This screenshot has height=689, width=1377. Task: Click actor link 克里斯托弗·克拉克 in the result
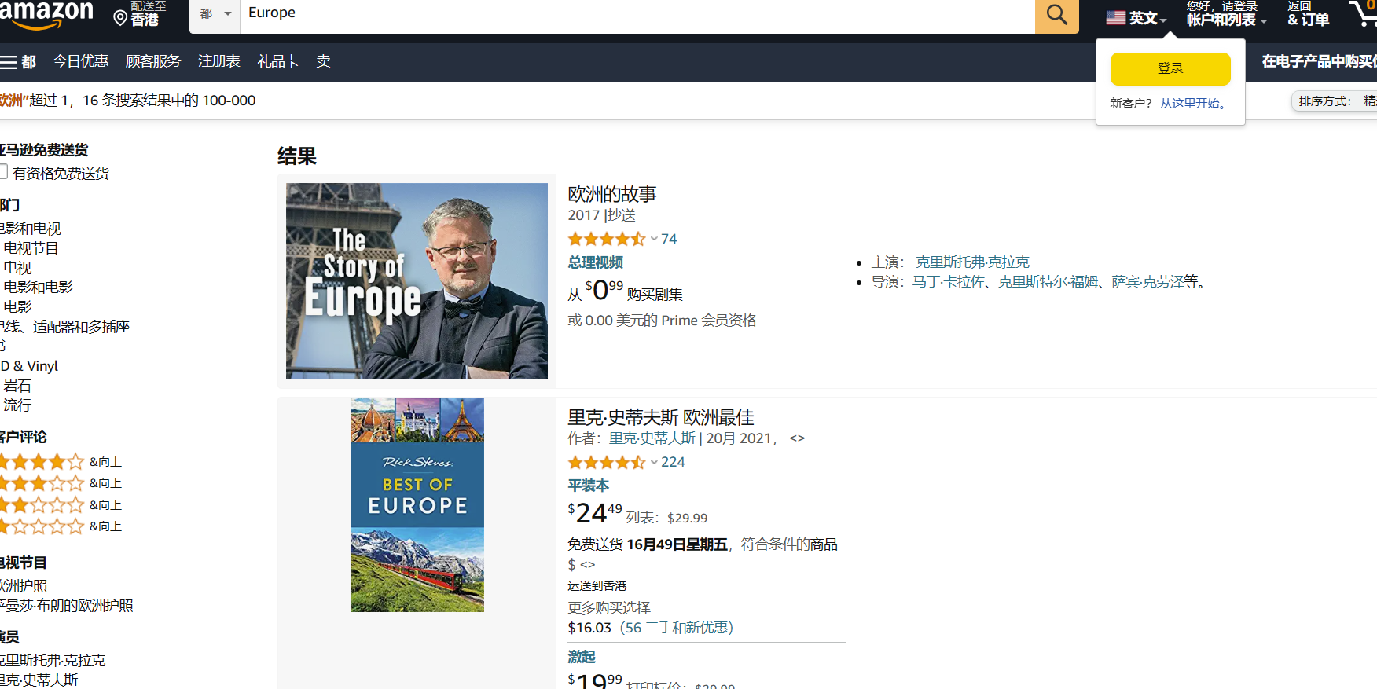click(972, 262)
